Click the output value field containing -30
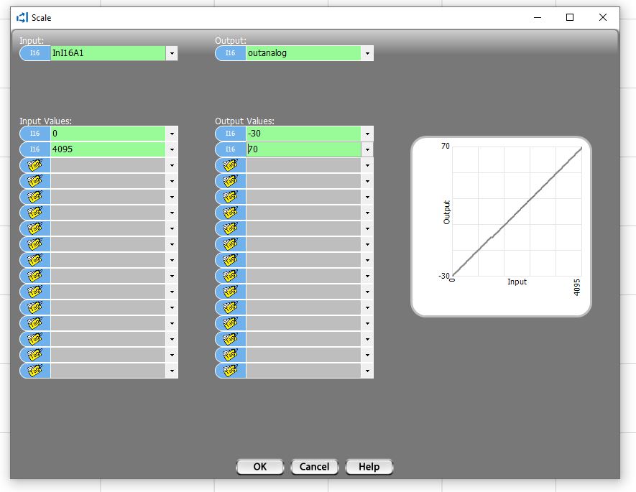This screenshot has width=636, height=492. (303, 134)
